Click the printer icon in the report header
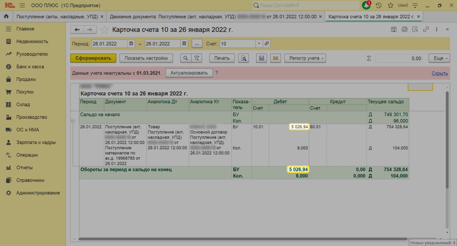The image size is (457, 246). pyautogui.click(x=404, y=30)
